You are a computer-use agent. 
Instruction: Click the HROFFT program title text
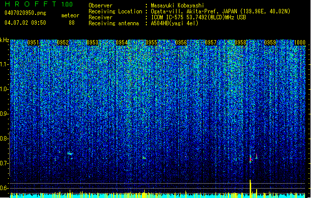pos(31,4)
